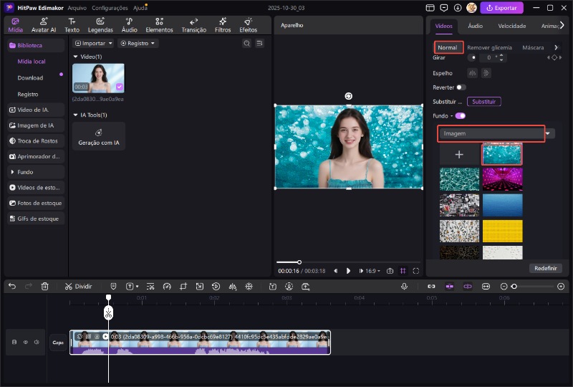Image resolution: width=573 pixels, height=387 pixels.
Task: Open the Texto tool
Action: (72, 25)
